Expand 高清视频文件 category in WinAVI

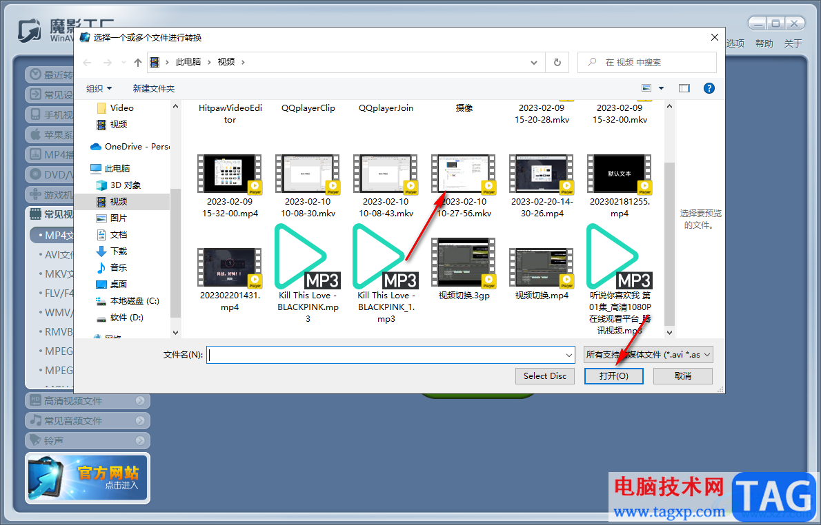click(x=88, y=400)
